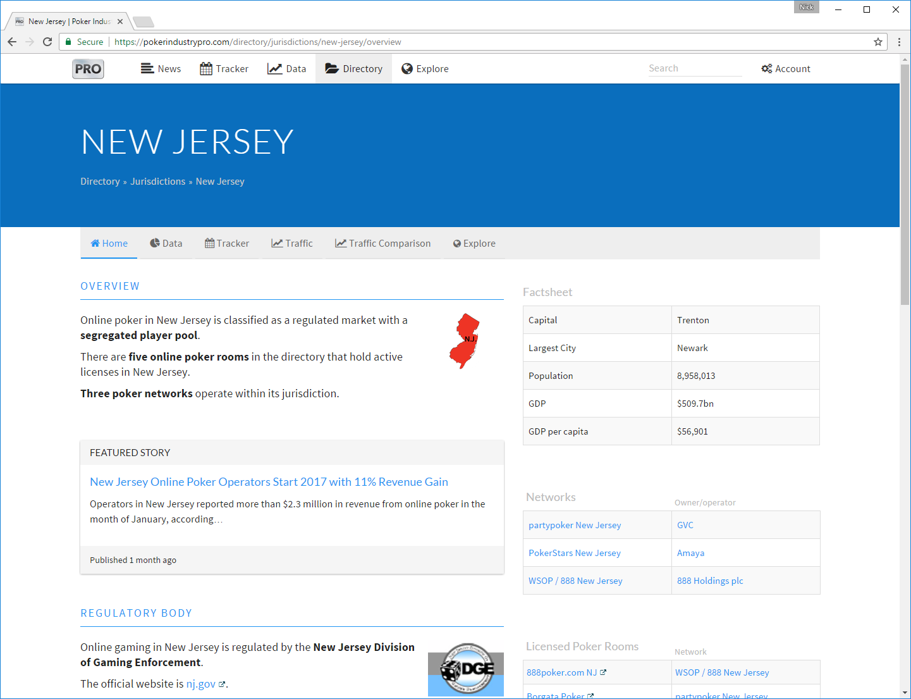Close the New Jersey browser tab
Image resolution: width=911 pixels, height=699 pixels.
coord(120,22)
